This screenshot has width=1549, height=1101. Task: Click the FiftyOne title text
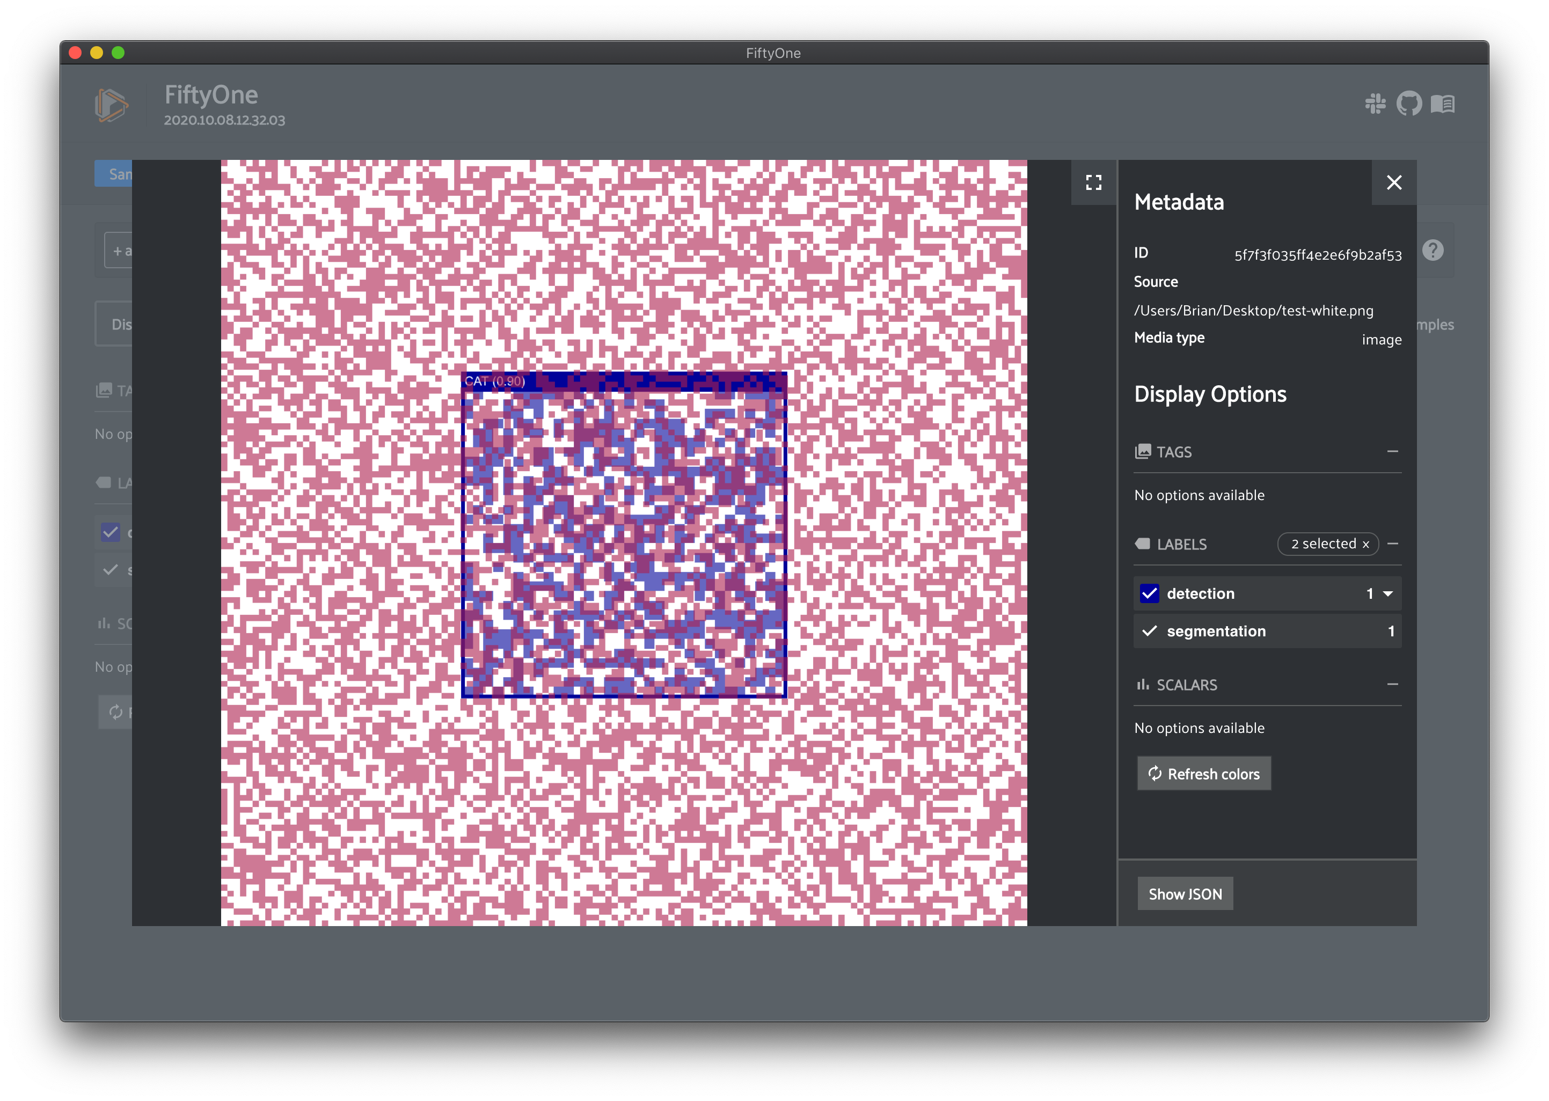point(211,95)
